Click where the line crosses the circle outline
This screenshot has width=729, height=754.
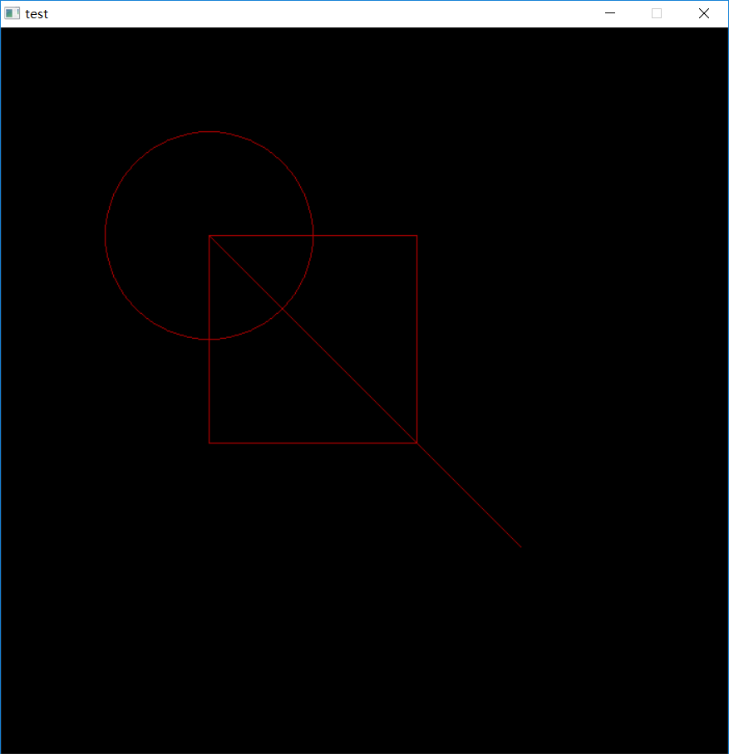283,308
